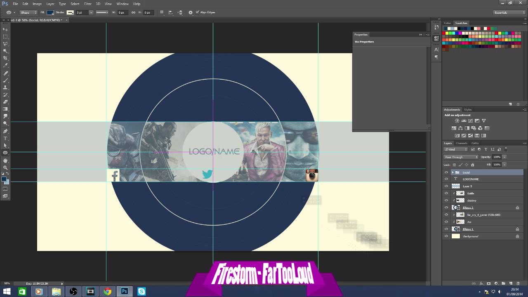
Task: Open the Window menu
Action: pyautogui.click(x=123, y=4)
